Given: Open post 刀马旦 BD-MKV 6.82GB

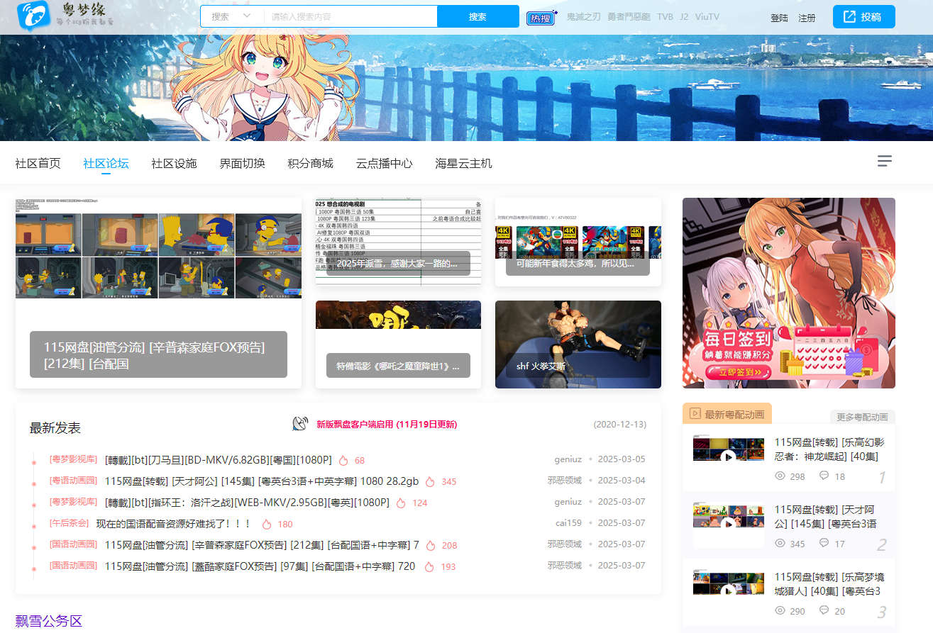Looking at the screenshot, I should tap(218, 460).
